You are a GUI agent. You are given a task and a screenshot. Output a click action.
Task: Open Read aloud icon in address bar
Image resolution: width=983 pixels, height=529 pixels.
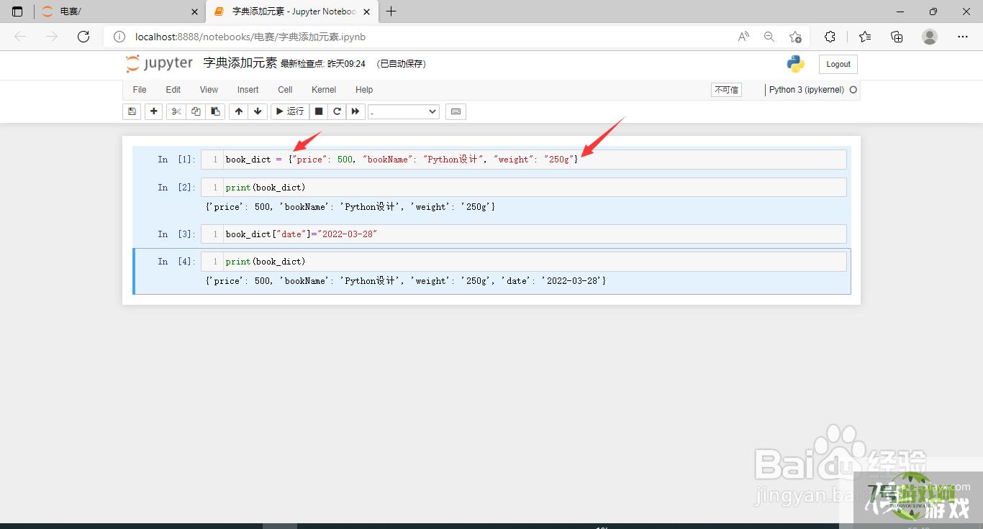743,37
